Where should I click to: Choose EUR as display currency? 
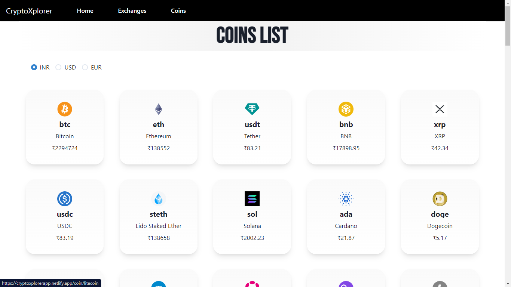pyautogui.click(x=85, y=67)
